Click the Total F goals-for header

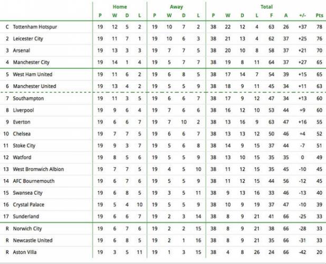(271, 15)
